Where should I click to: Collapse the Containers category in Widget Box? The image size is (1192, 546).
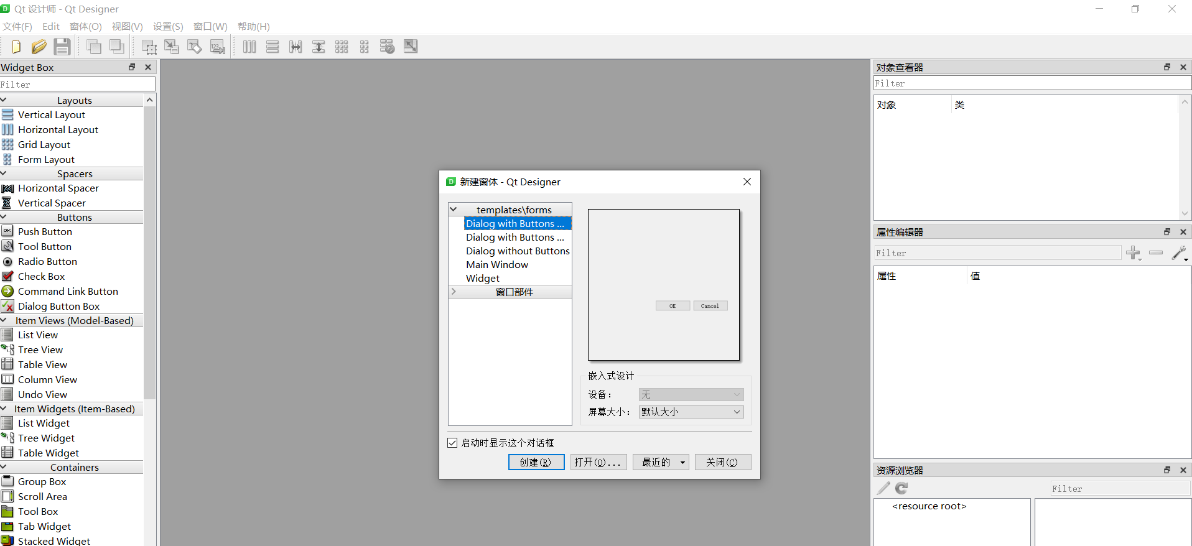click(x=4, y=467)
